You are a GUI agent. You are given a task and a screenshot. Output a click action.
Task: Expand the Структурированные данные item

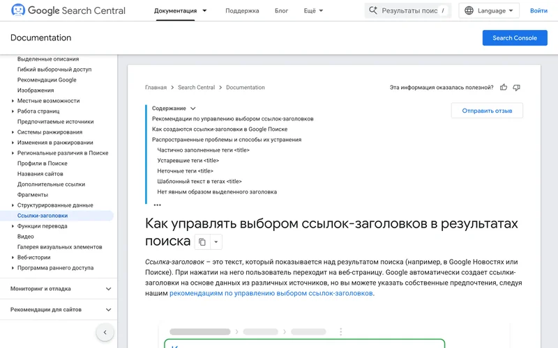click(13, 205)
